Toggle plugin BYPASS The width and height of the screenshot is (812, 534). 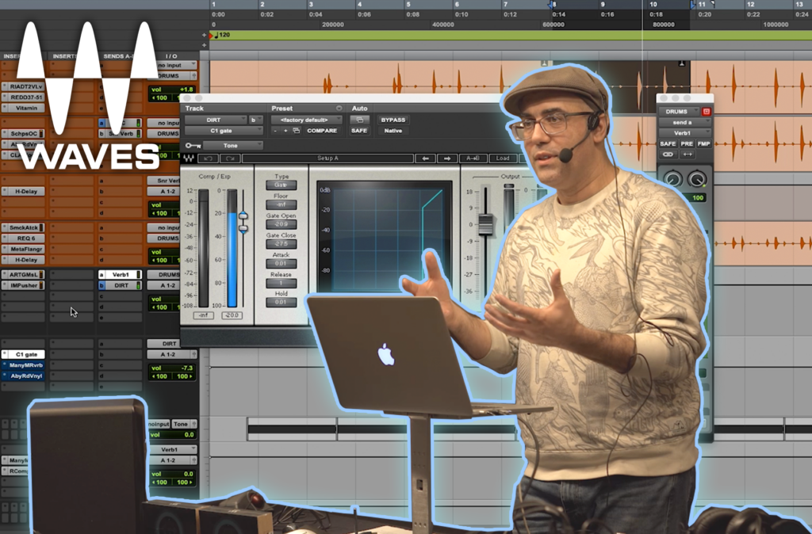tap(393, 120)
